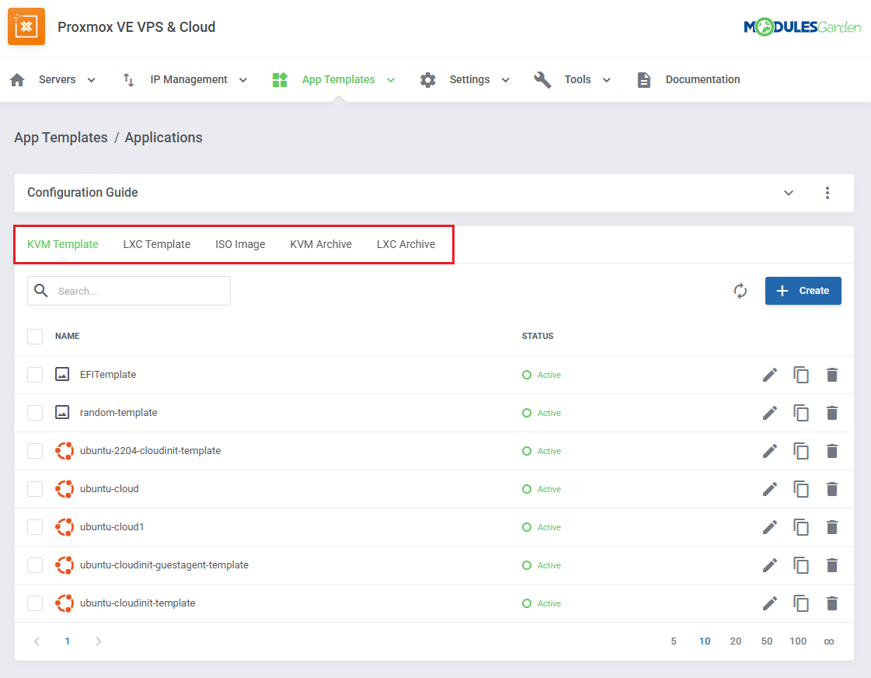Check the ubuntu-cloud1 row checkbox
The width and height of the screenshot is (871, 678).
tap(35, 527)
